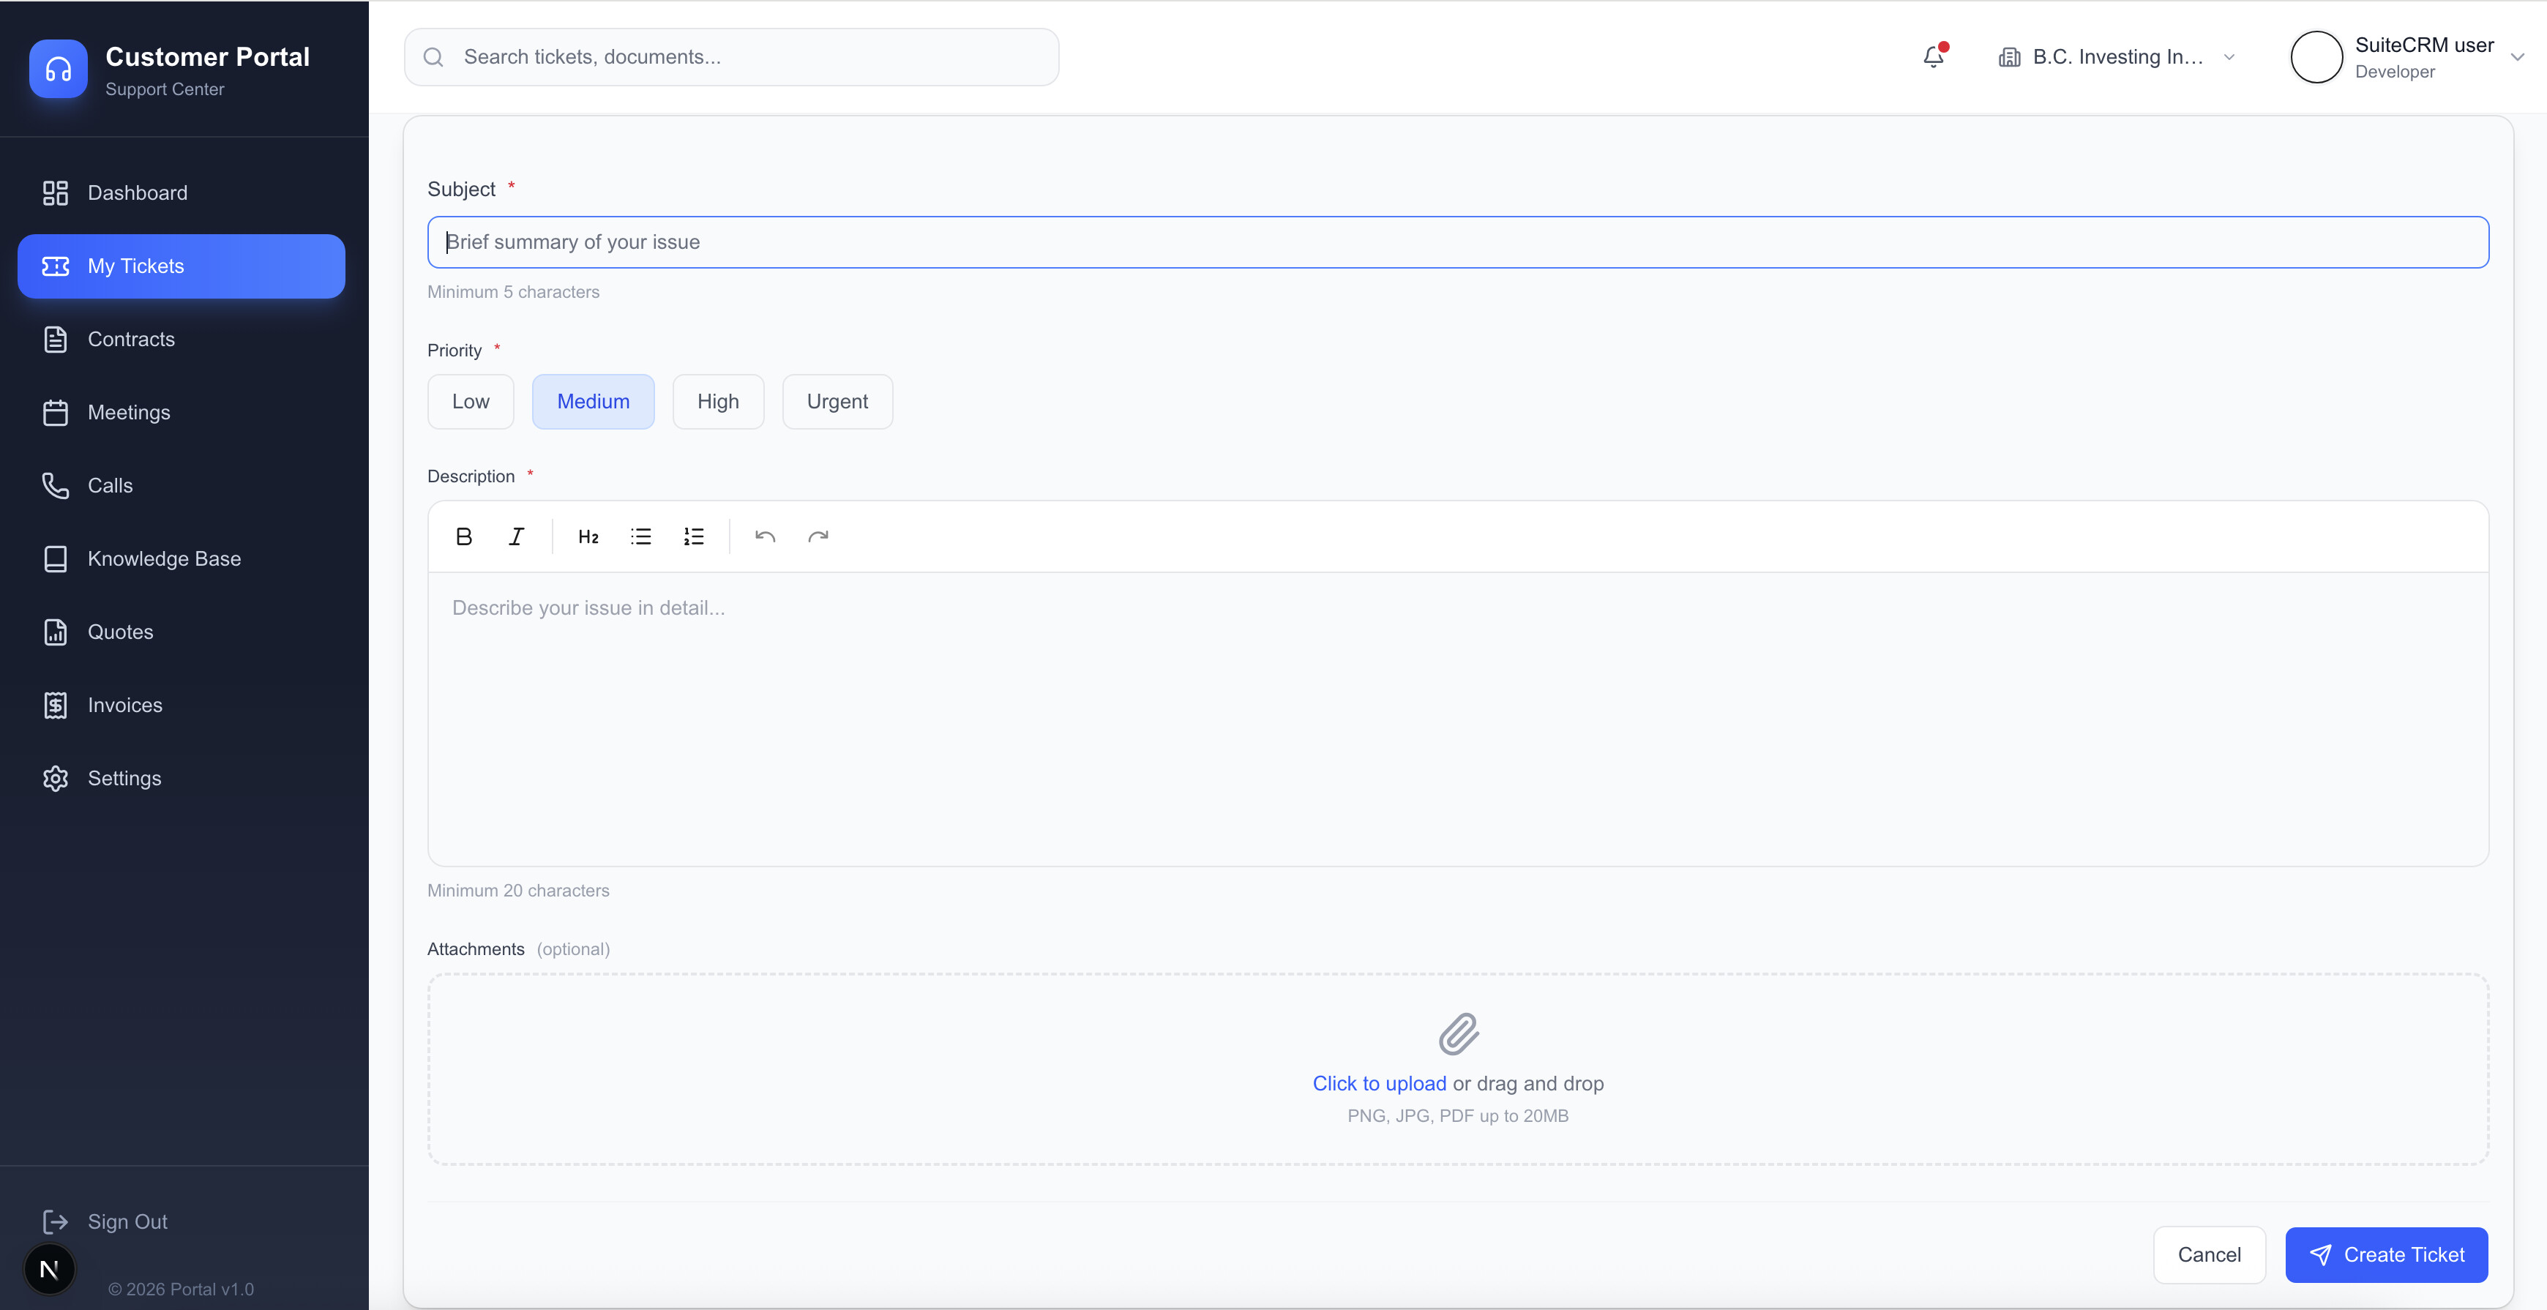Screen dimensions: 2547x1310
Task: Insert a numbered list
Action: [693, 537]
